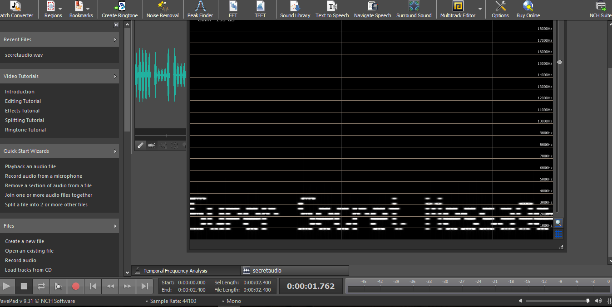Switch to the secretaudio tab

(x=267, y=271)
